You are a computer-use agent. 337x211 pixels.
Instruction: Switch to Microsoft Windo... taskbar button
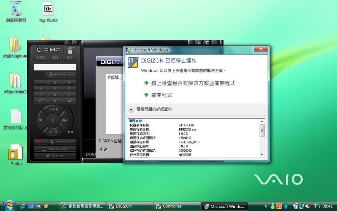point(224,206)
